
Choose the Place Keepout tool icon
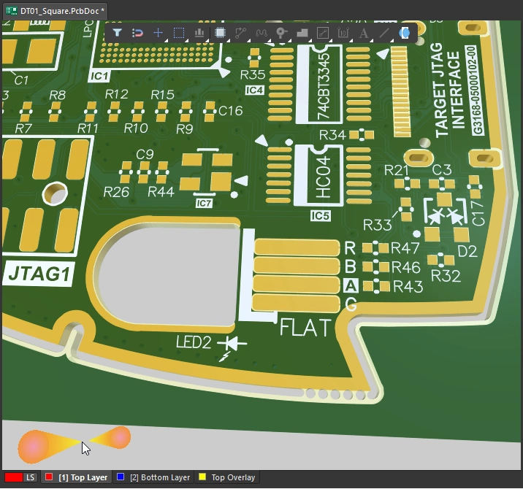pyautogui.click(x=323, y=33)
